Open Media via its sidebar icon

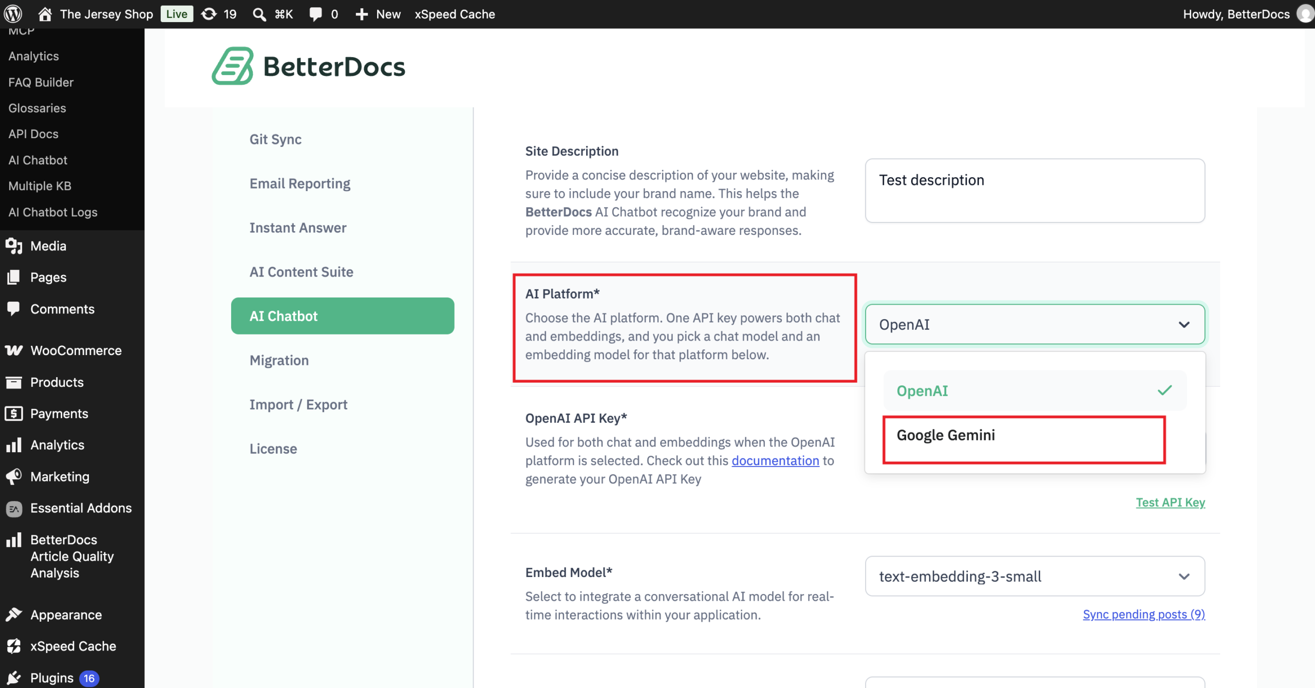[14, 246]
